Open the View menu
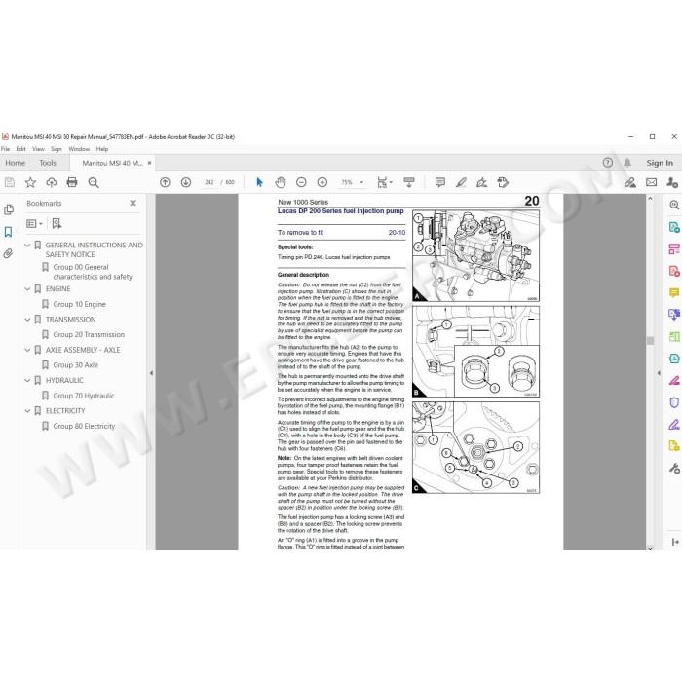682x682 pixels. 38,149
